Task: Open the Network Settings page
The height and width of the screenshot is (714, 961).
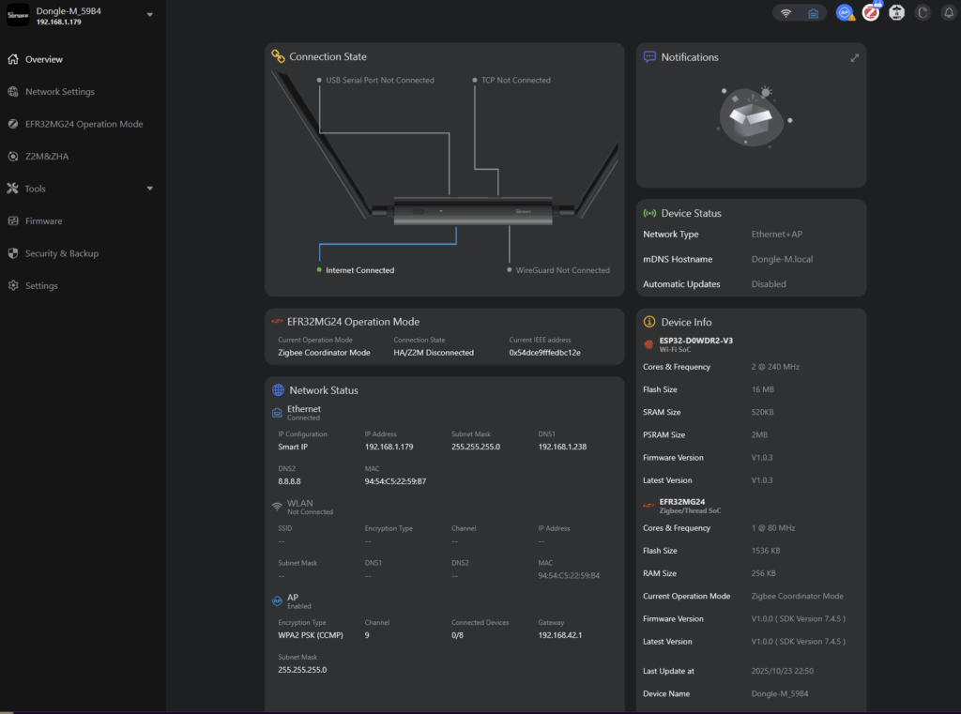Action: tap(60, 92)
